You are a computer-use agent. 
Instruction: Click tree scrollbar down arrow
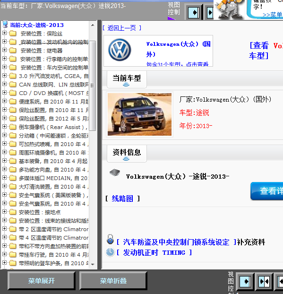click(x=93, y=264)
